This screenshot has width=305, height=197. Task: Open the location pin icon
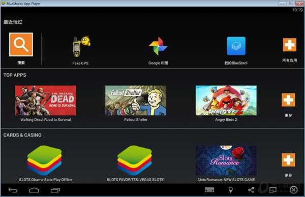230,190
